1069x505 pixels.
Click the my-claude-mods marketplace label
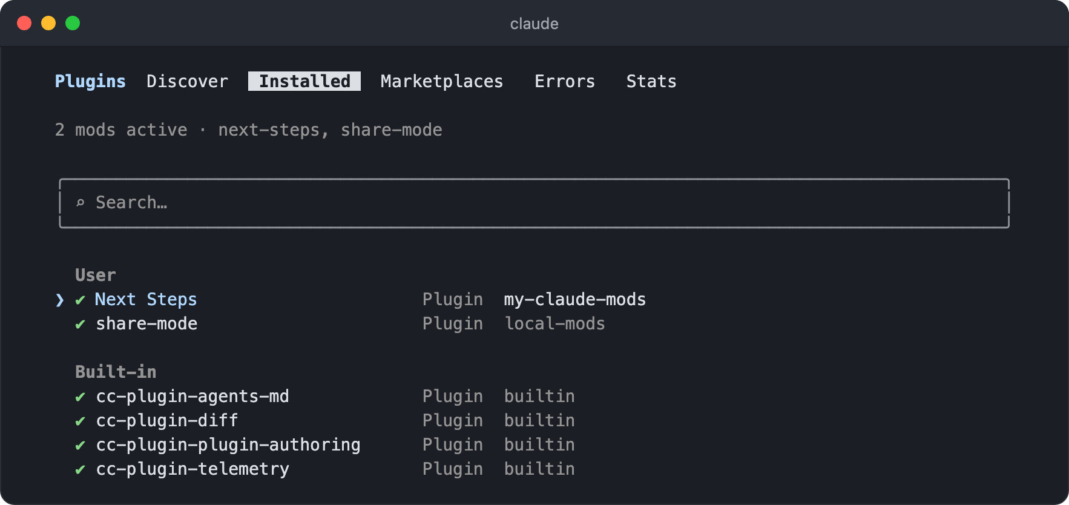(575, 300)
